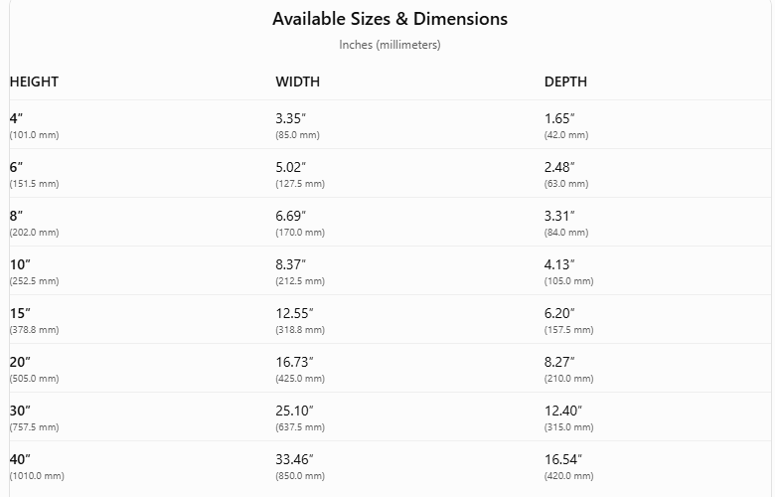Select the 6″ height value
The image size is (775, 497).
click(16, 167)
